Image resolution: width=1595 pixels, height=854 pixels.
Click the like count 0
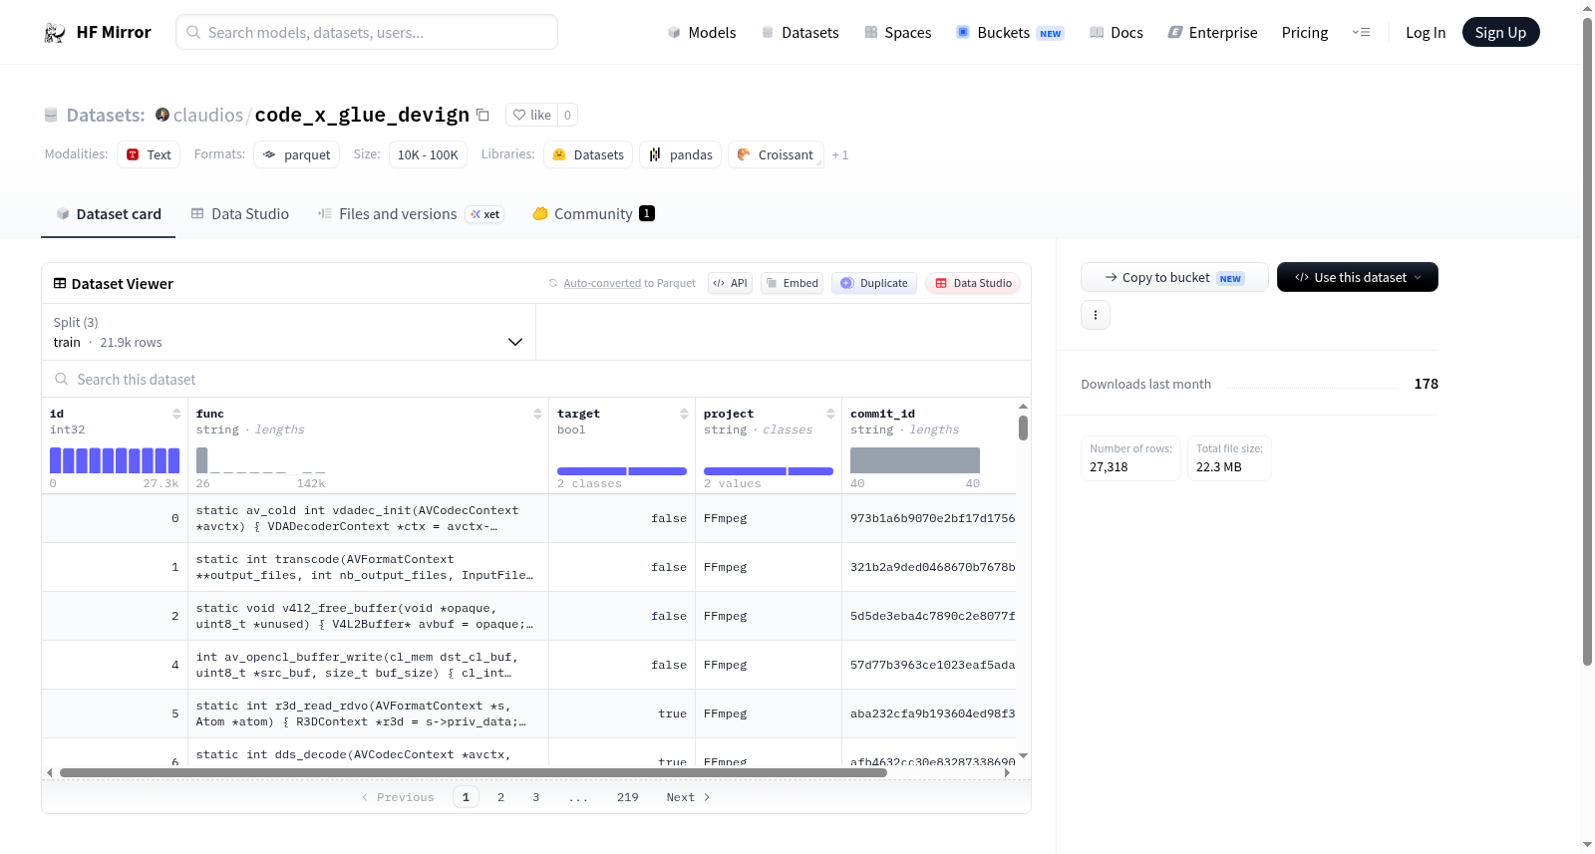(x=567, y=115)
